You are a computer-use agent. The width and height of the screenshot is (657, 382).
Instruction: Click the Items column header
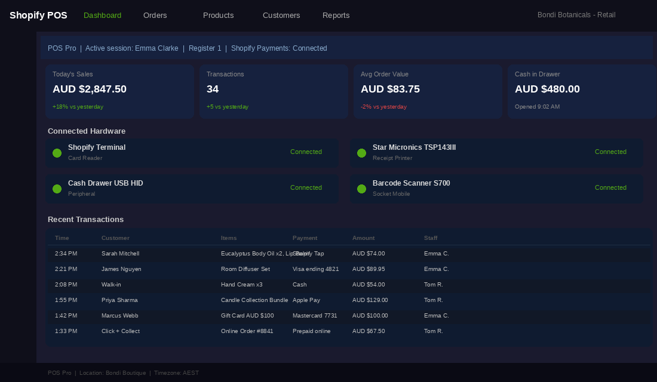point(229,238)
